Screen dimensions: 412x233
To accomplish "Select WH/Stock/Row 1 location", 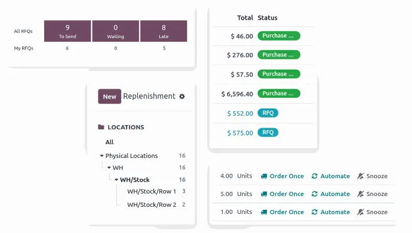I will (152, 192).
